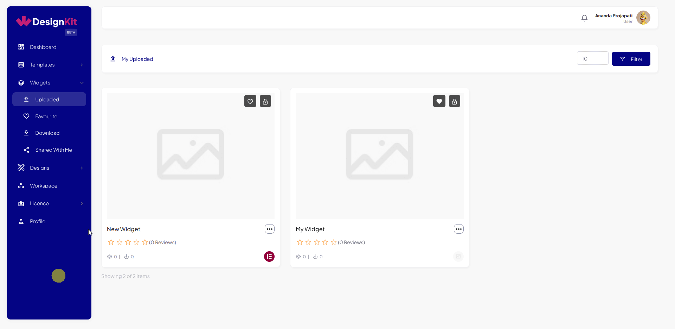Open the Licence menu item
The image size is (675, 329).
pos(39,203)
